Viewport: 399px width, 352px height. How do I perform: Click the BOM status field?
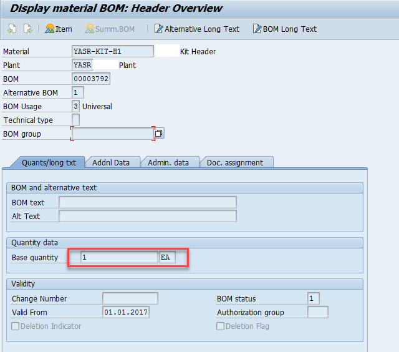[x=313, y=298]
